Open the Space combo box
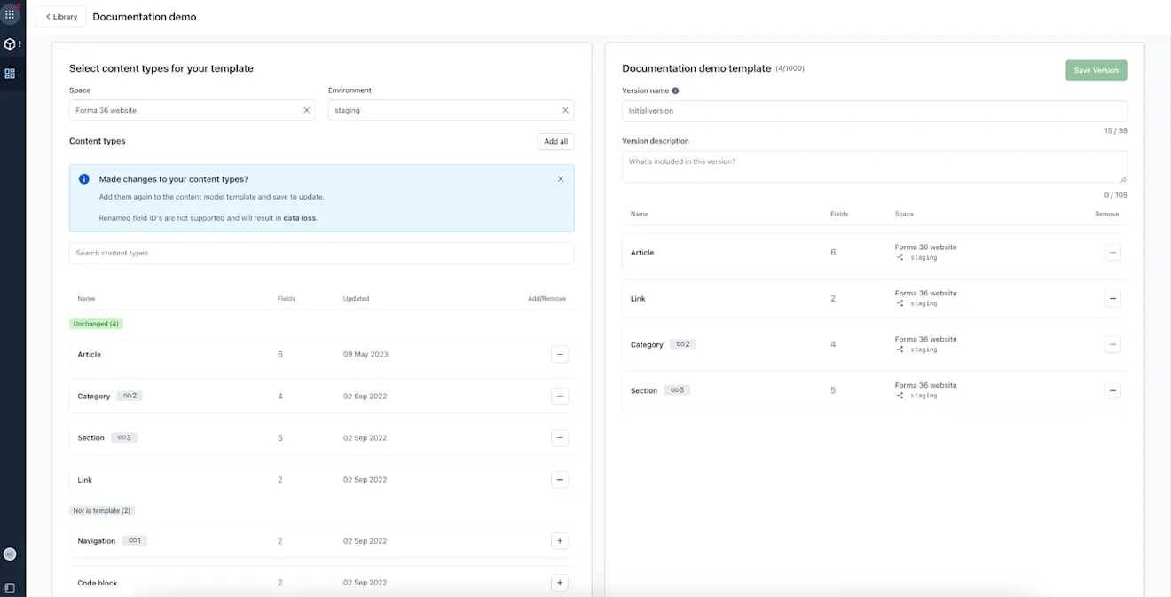1171x597 pixels. [x=192, y=110]
